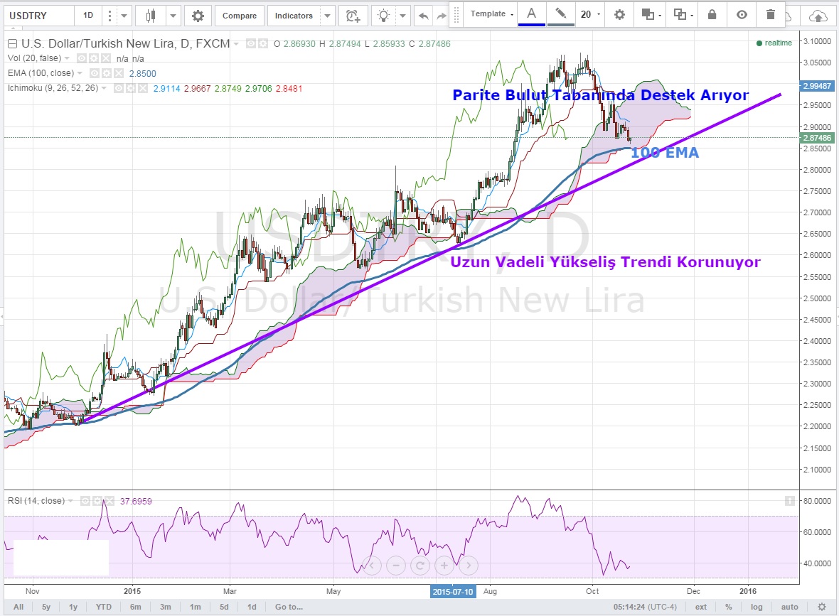Click the pencil line color tool
Viewport: 839px width, 616px height.
561,14
